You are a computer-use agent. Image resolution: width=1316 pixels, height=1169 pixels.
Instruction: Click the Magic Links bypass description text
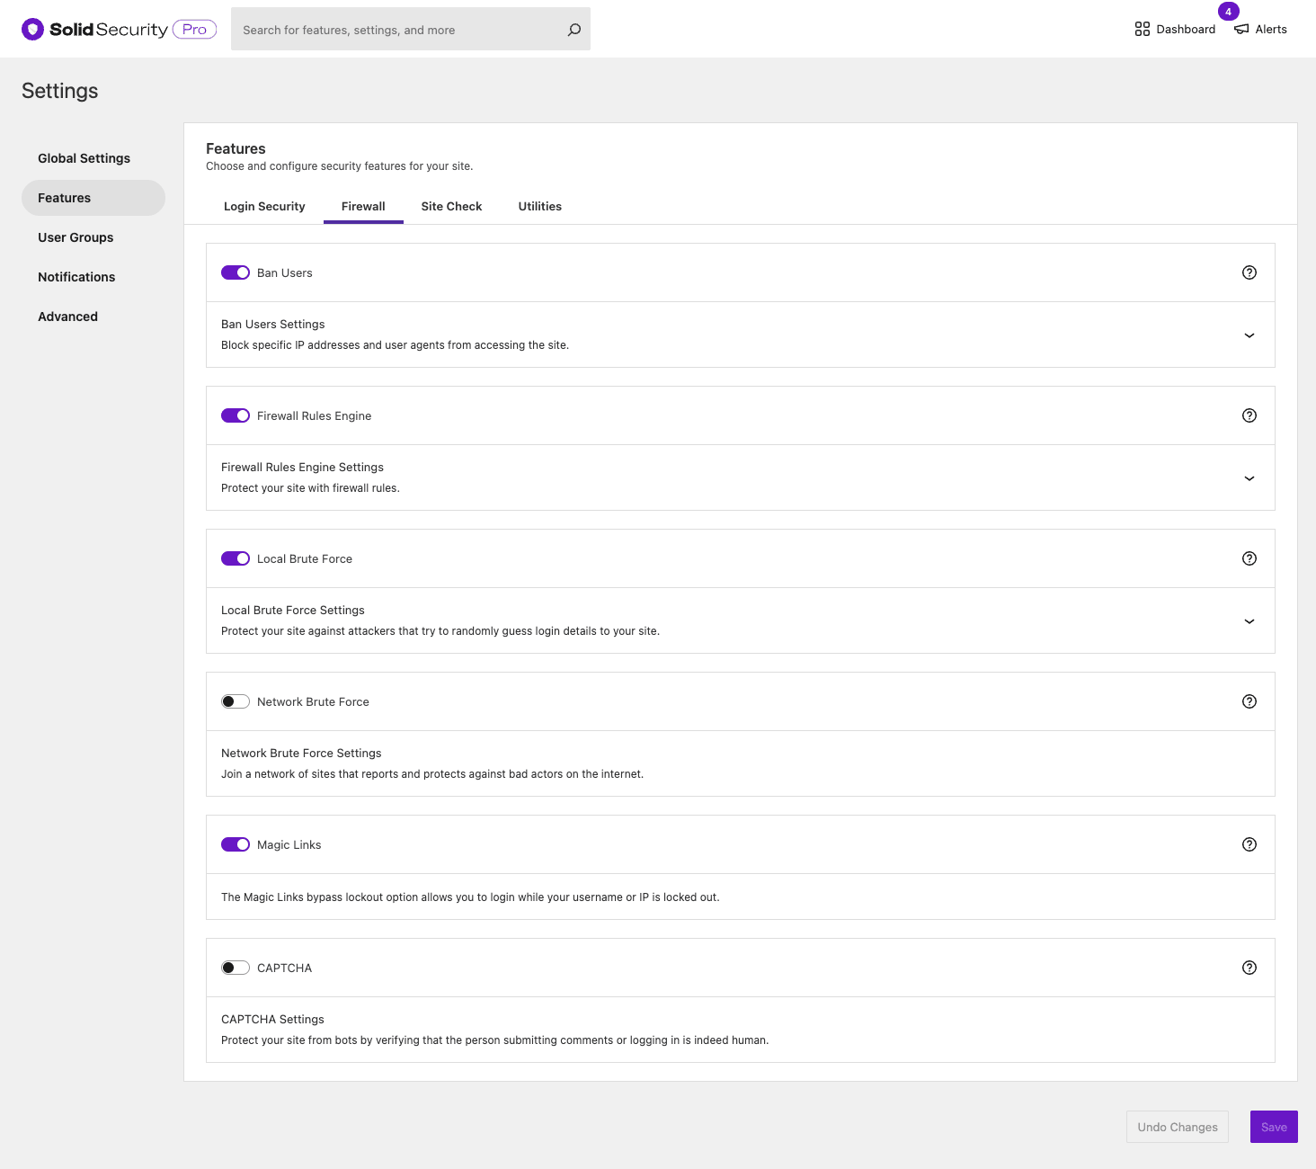(470, 897)
